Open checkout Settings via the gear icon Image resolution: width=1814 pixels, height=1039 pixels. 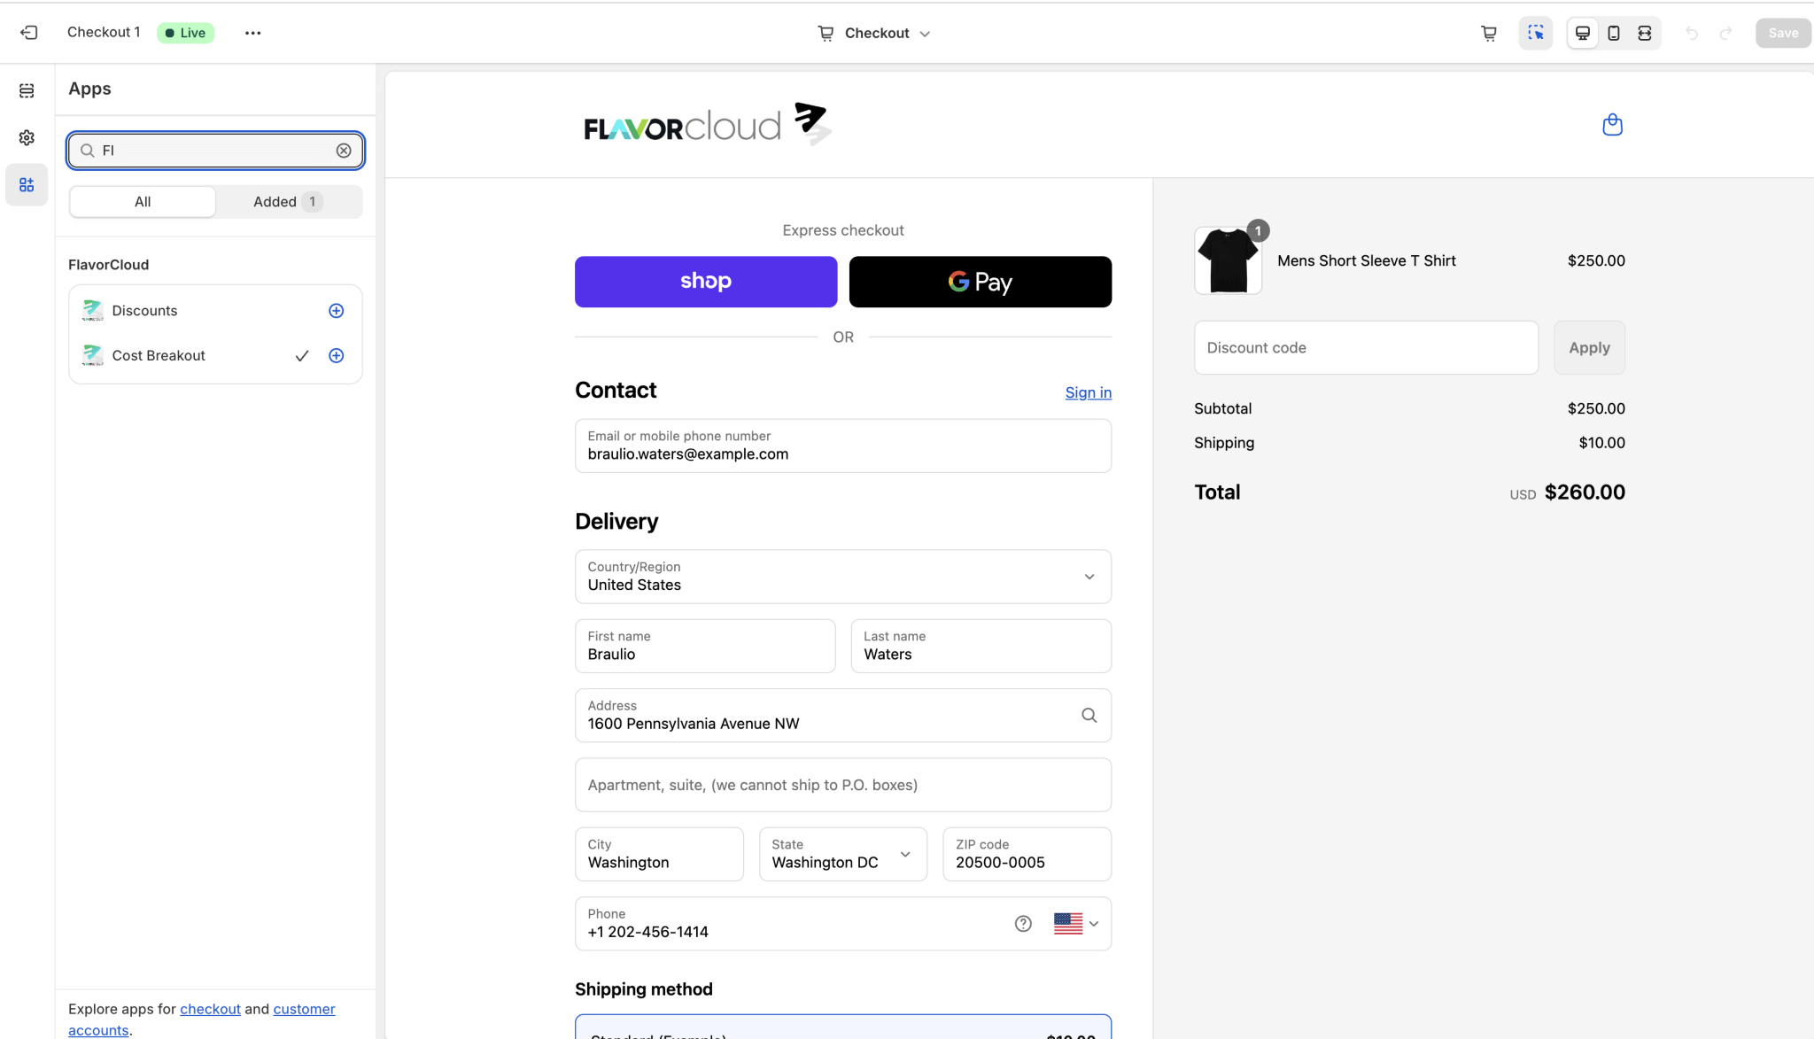27,137
